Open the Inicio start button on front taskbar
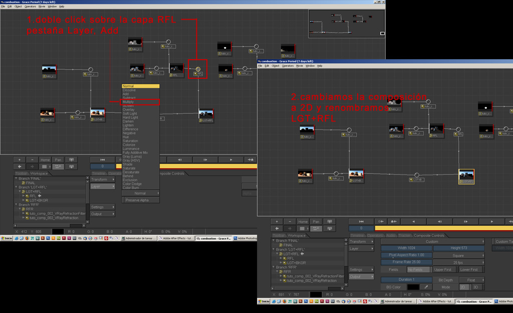 pyautogui.click(x=264, y=301)
